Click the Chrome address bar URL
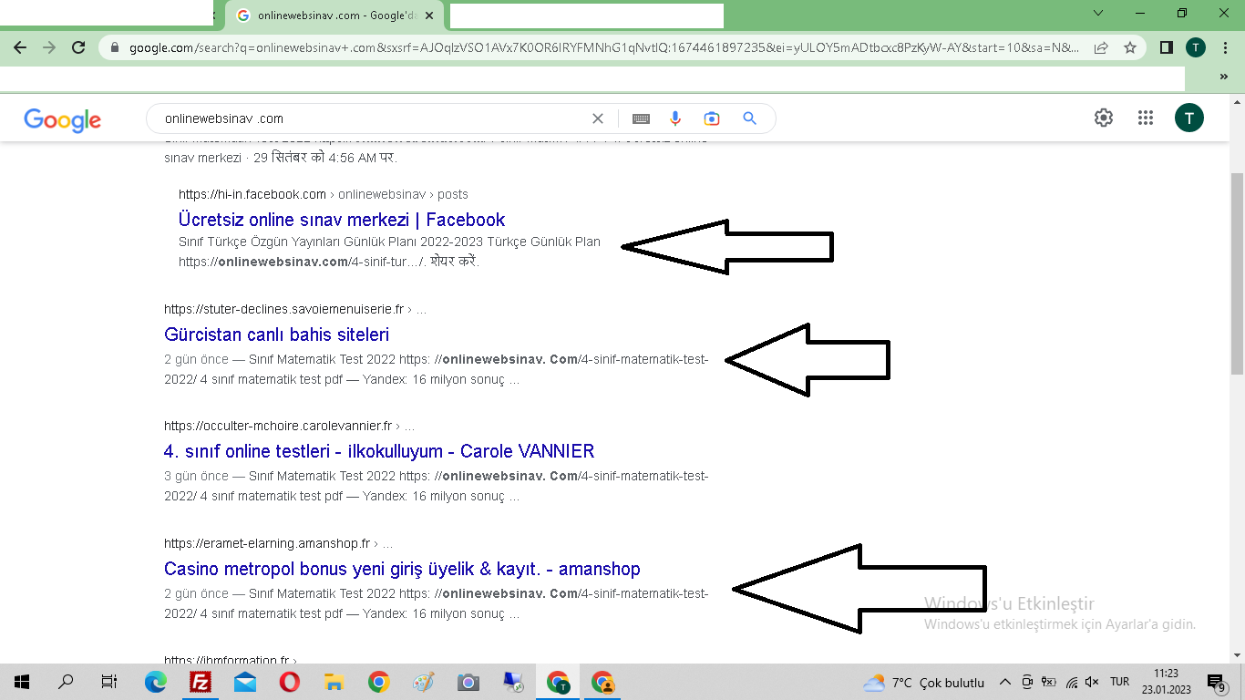Viewport: 1245px width, 700px height. pyautogui.click(x=604, y=47)
